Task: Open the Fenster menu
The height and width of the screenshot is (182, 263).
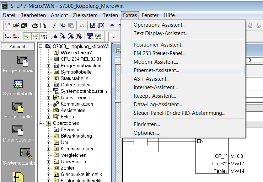Action: click(x=150, y=15)
